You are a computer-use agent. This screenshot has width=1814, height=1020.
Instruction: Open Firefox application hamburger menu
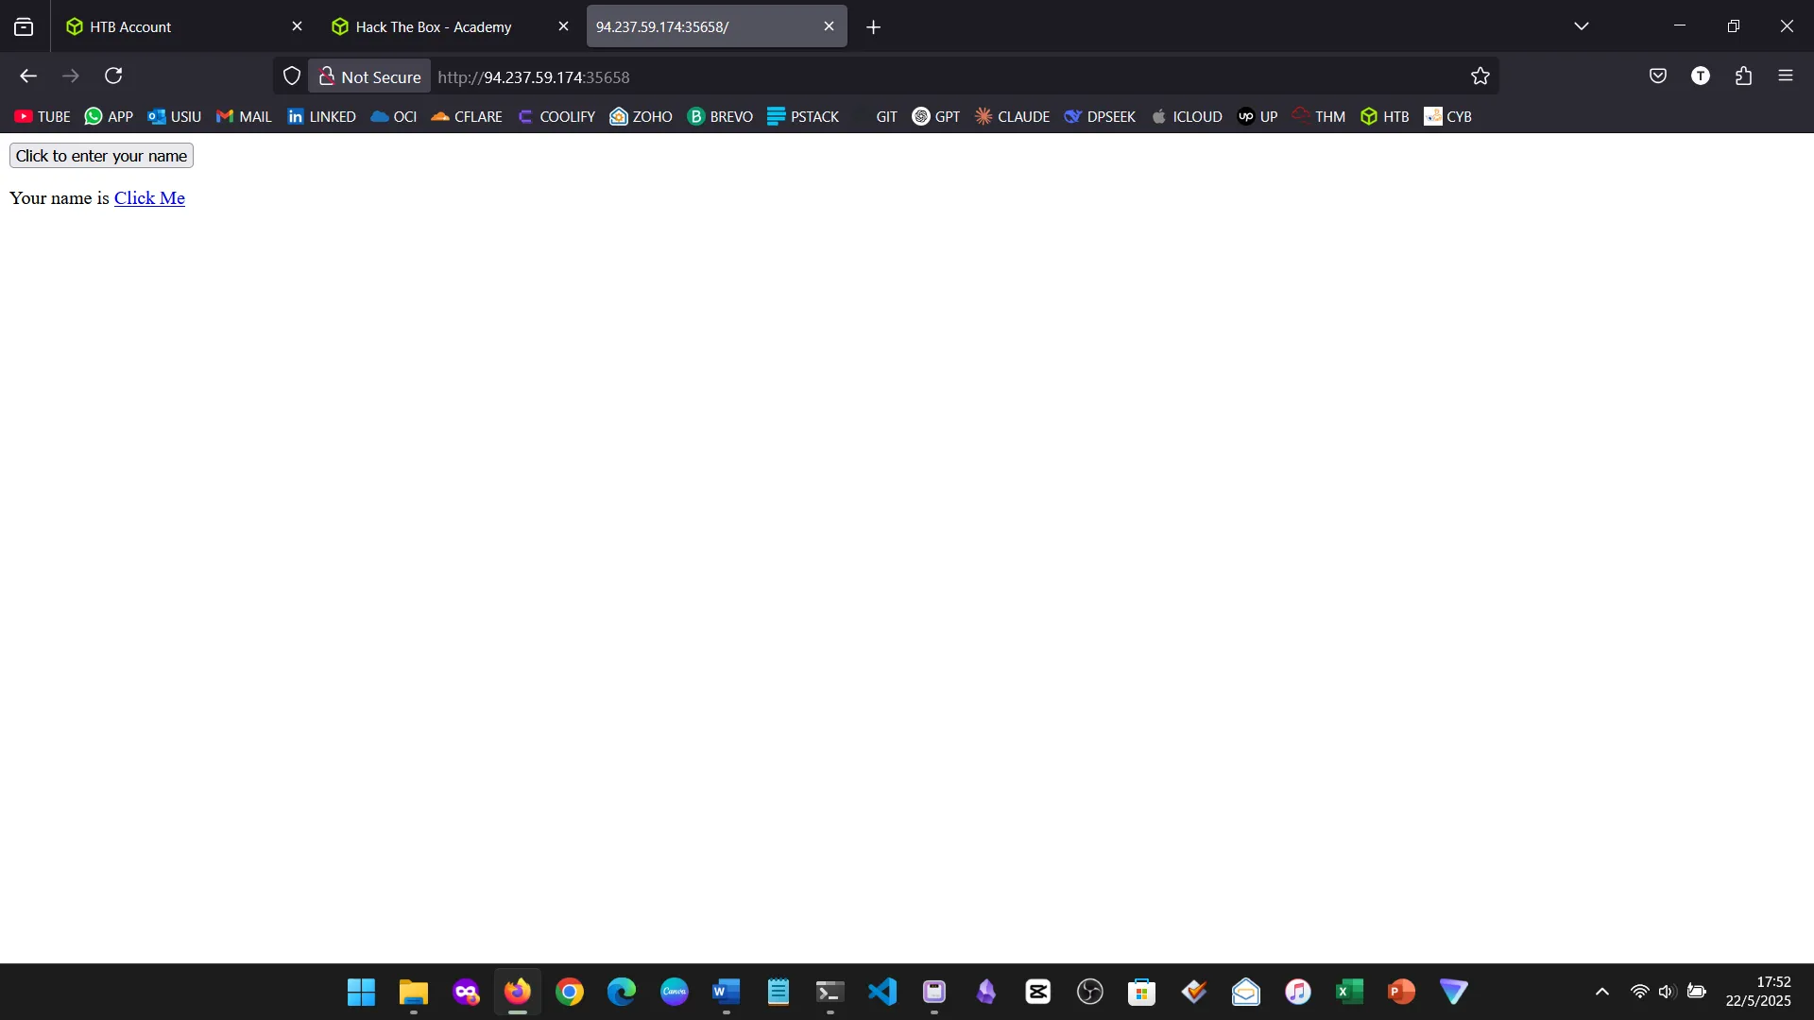[1785, 76]
